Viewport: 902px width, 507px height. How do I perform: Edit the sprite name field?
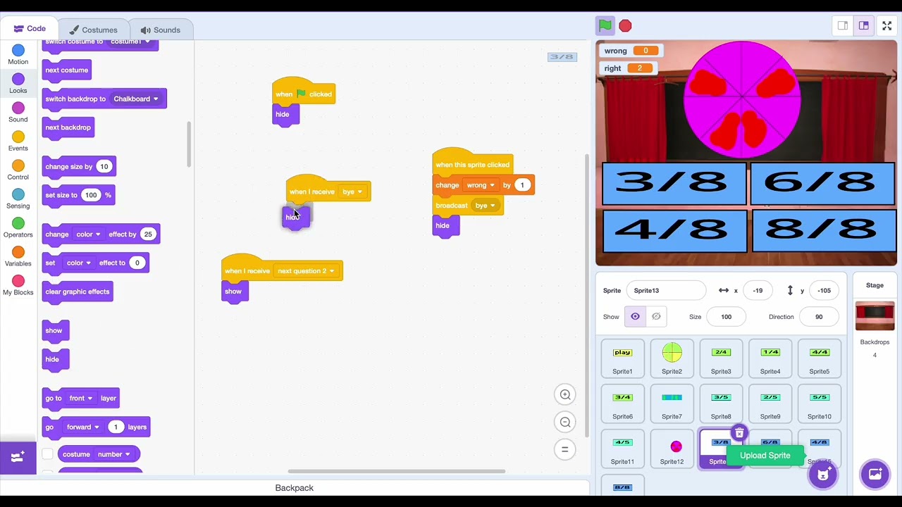click(666, 291)
